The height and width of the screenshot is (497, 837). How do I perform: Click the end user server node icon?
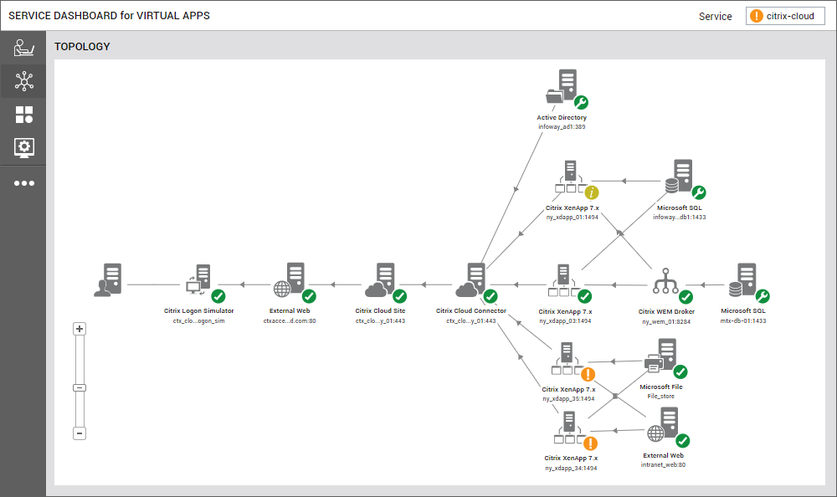(x=108, y=279)
